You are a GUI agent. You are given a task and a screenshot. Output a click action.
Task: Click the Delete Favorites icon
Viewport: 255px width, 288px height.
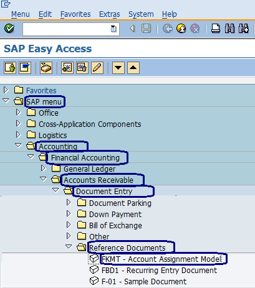tap(82, 68)
